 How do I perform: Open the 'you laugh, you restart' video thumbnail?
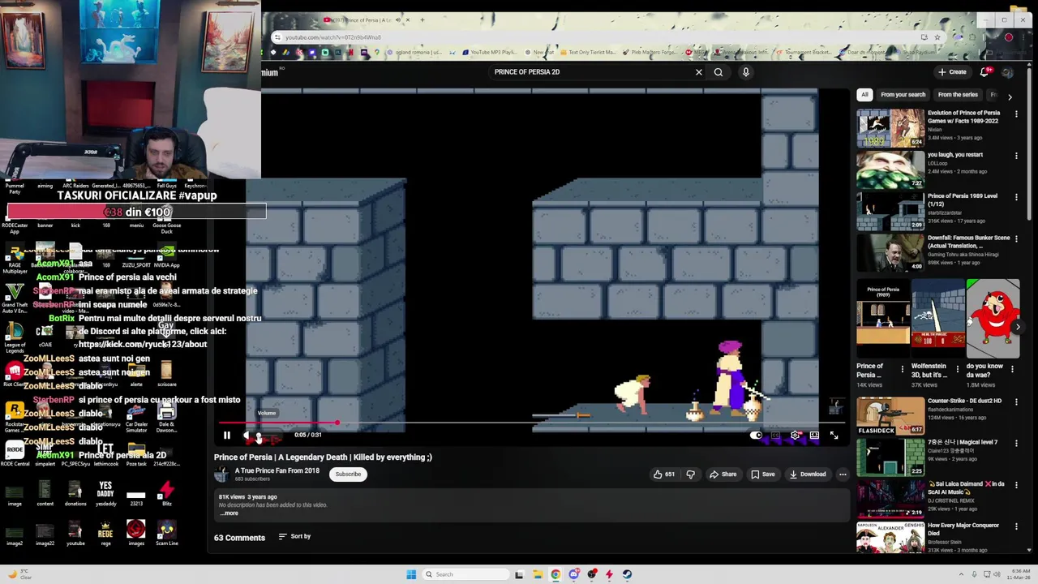(x=890, y=169)
